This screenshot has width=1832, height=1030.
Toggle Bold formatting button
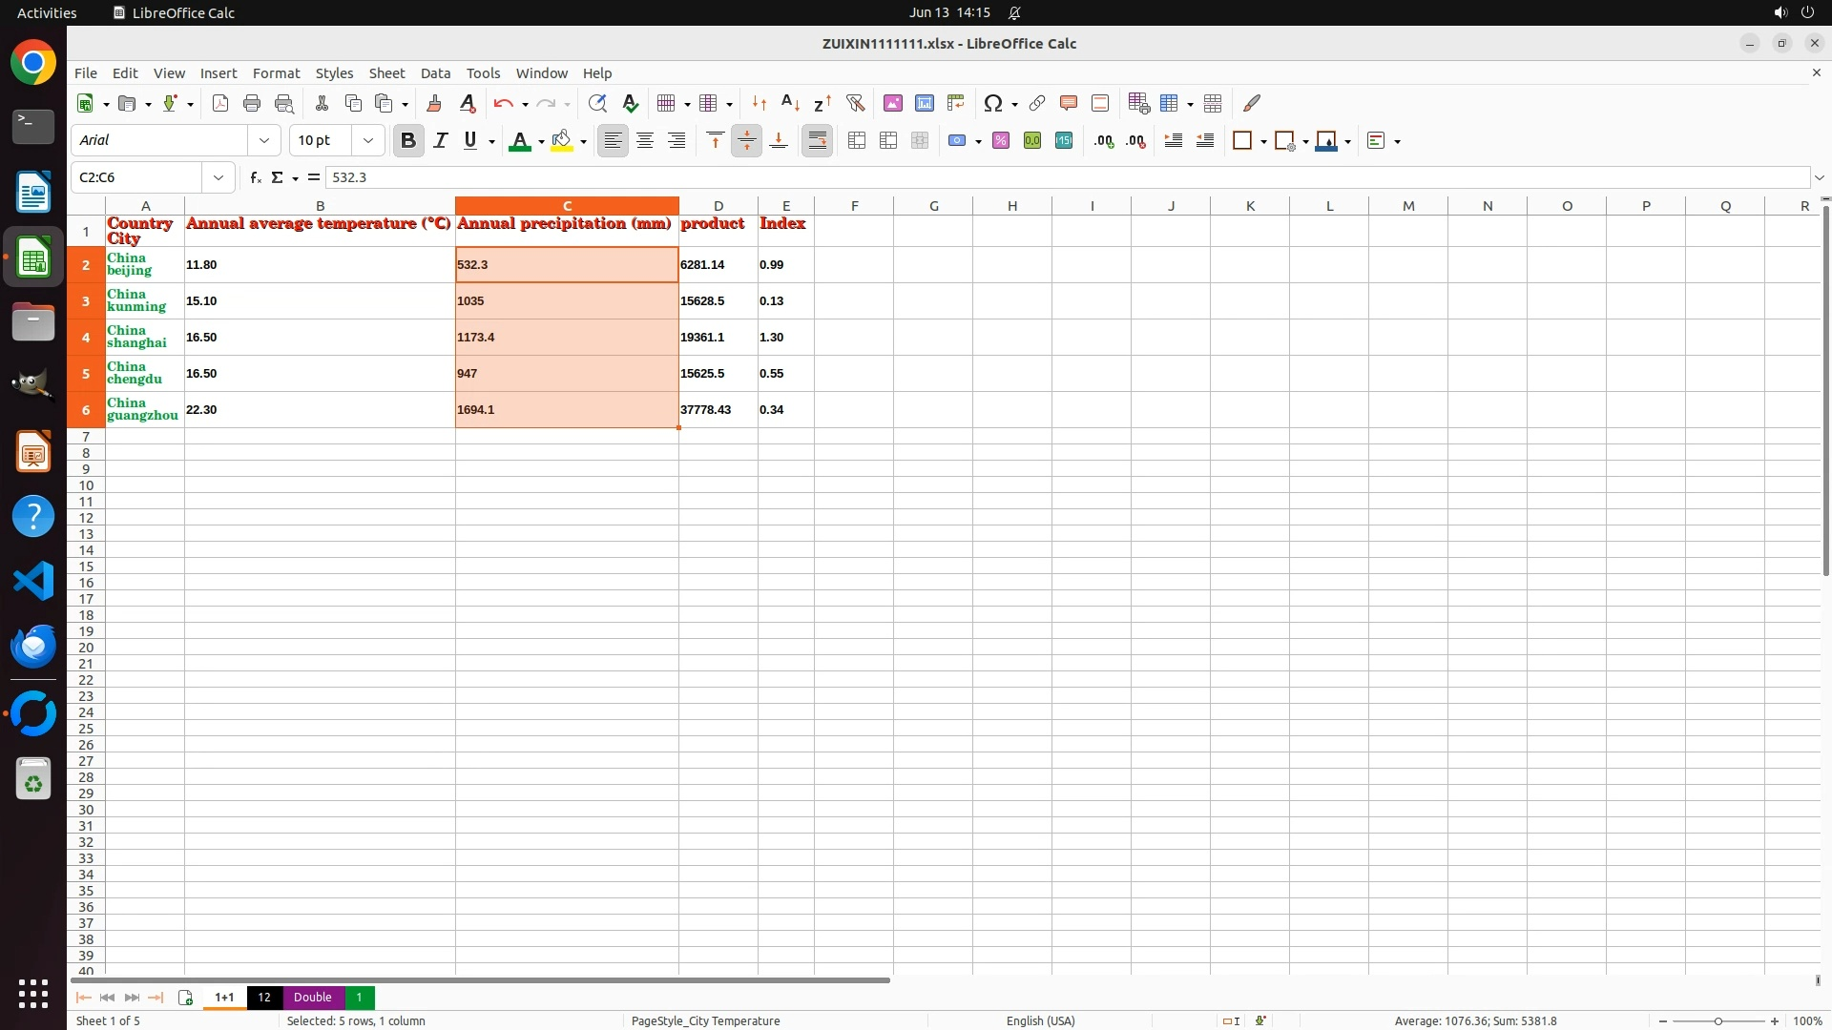(408, 141)
